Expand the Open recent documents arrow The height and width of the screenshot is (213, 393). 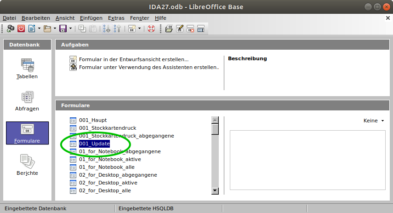coord(55,29)
